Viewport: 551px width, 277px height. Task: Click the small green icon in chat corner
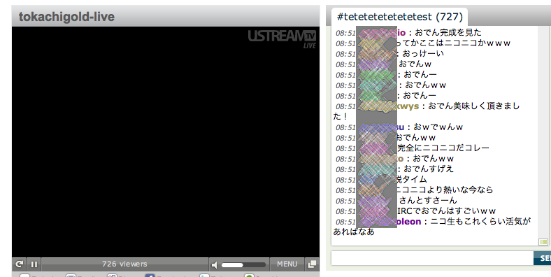543,242
